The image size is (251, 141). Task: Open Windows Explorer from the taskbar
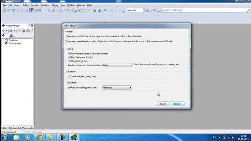click(x=16, y=137)
